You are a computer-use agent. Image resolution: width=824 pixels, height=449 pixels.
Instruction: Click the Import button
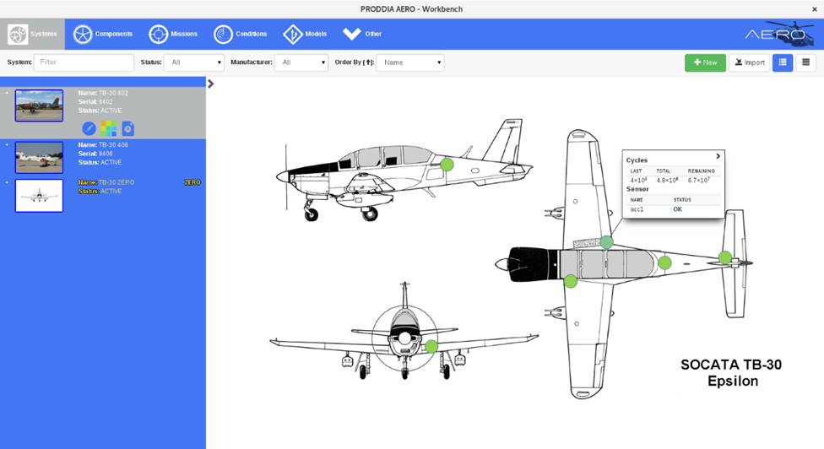pos(750,62)
